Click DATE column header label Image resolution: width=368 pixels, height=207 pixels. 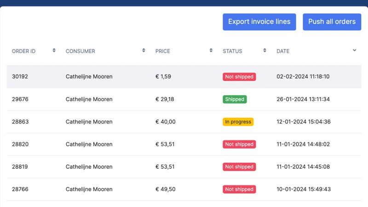(283, 51)
